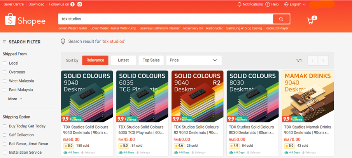Check the Overseas checkbox
The image size is (352, 158).
[x=5, y=72]
